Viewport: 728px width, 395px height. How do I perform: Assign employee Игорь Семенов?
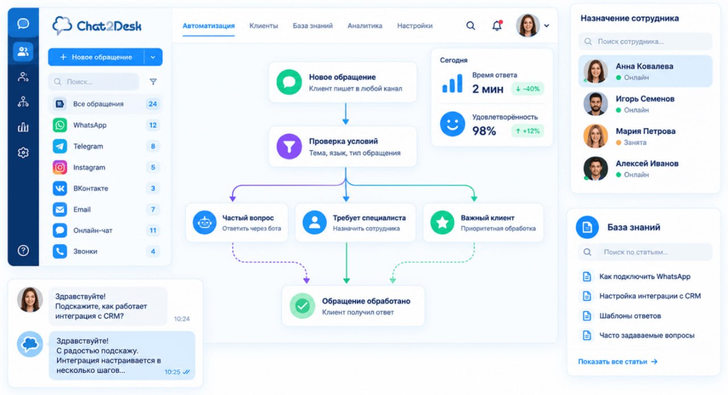pyautogui.click(x=645, y=103)
